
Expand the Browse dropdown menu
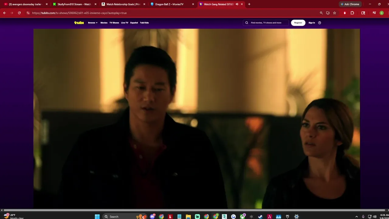pyautogui.click(x=93, y=23)
